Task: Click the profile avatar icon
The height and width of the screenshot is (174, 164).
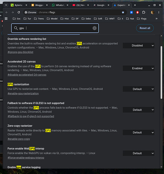Action: coord(153,12)
